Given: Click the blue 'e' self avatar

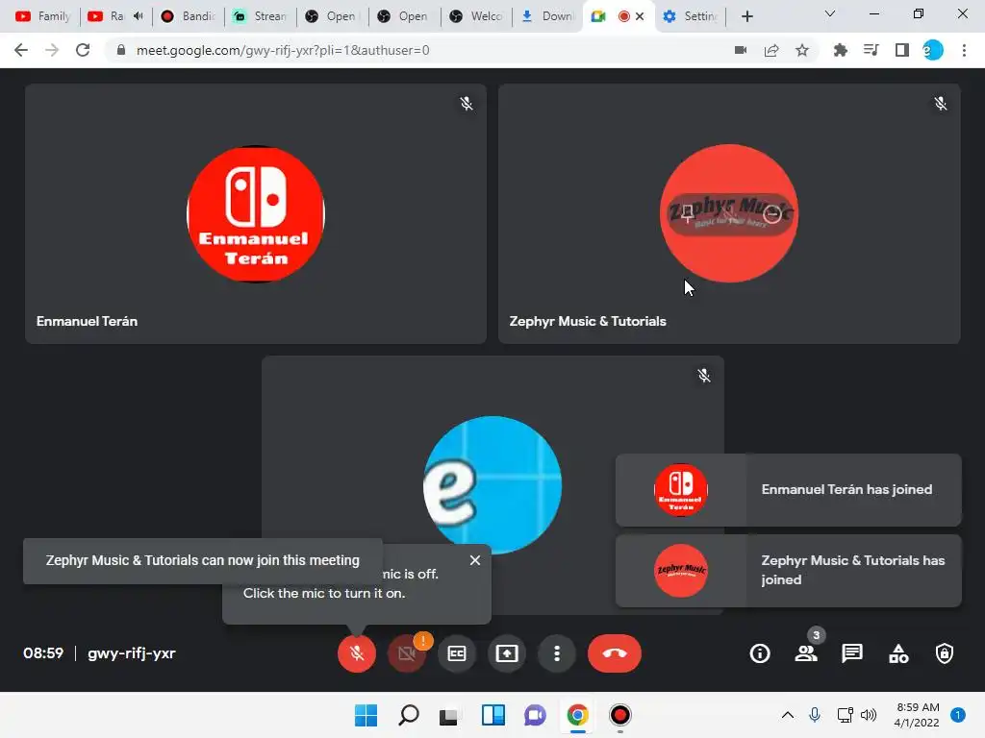Looking at the screenshot, I should coord(492,484).
